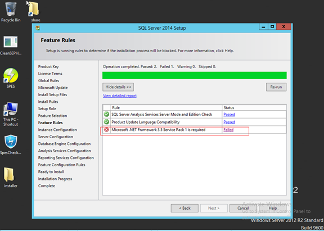Select Installation Progress step
The height and width of the screenshot is (231, 324).
pyautogui.click(x=55, y=179)
